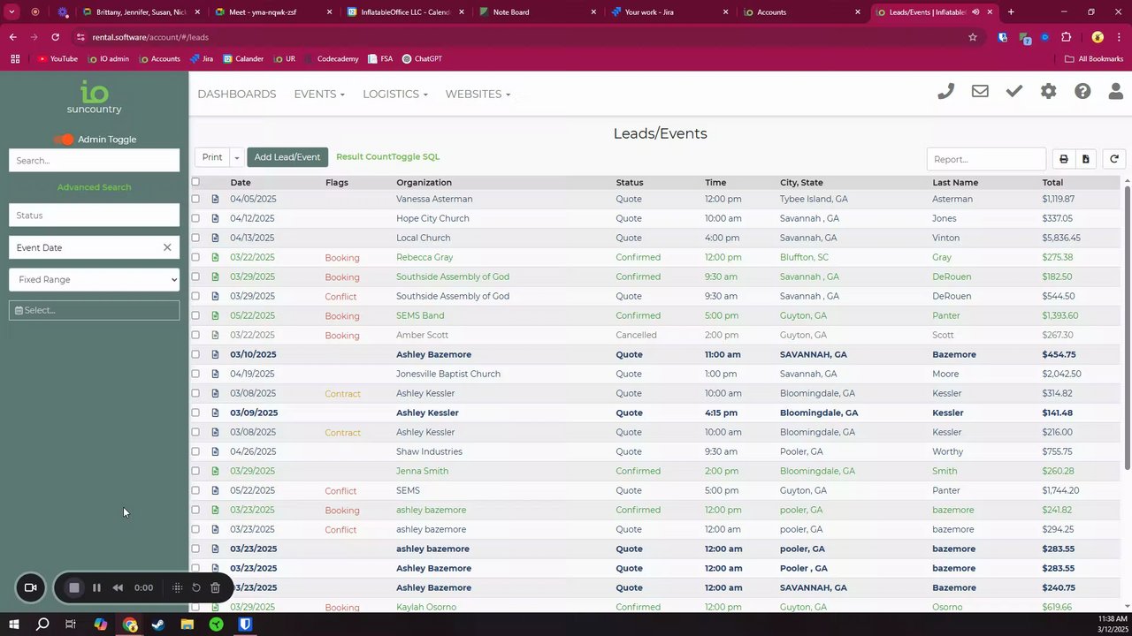Bookmark this page with star icon
This screenshot has width=1132, height=636.
point(973,37)
